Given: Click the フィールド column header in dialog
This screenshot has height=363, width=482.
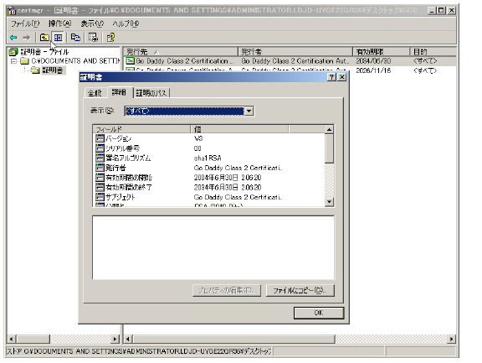Looking at the screenshot, I should coord(141,129).
